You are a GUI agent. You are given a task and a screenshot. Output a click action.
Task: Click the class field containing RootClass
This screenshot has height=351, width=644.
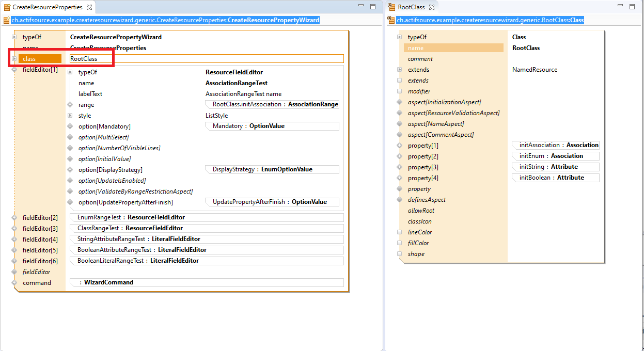pyautogui.click(x=206, y=59)
